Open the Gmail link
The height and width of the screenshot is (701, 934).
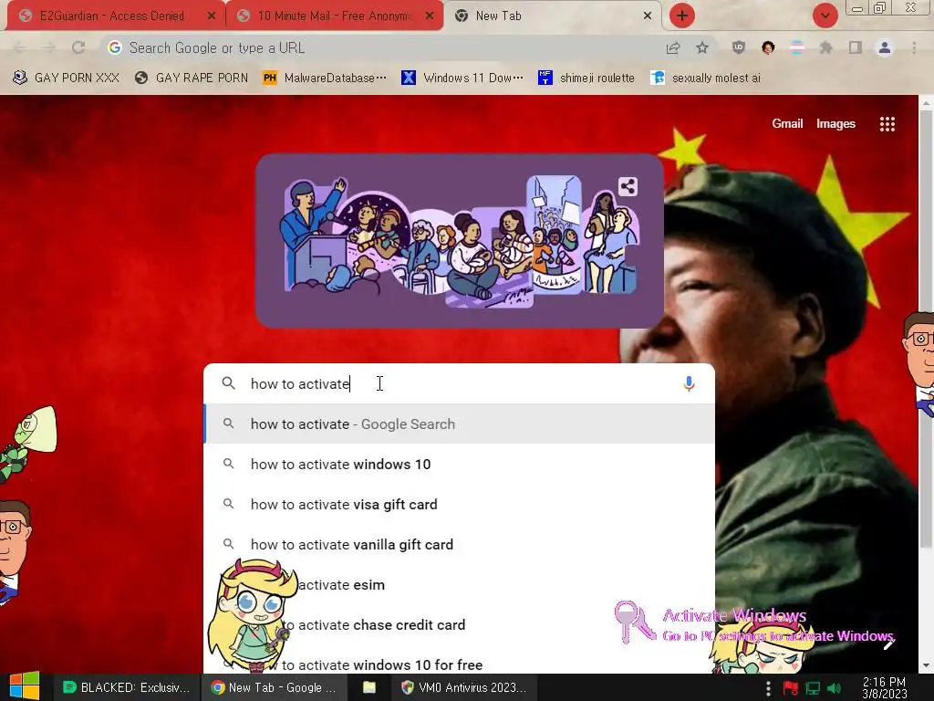point(787,123)
